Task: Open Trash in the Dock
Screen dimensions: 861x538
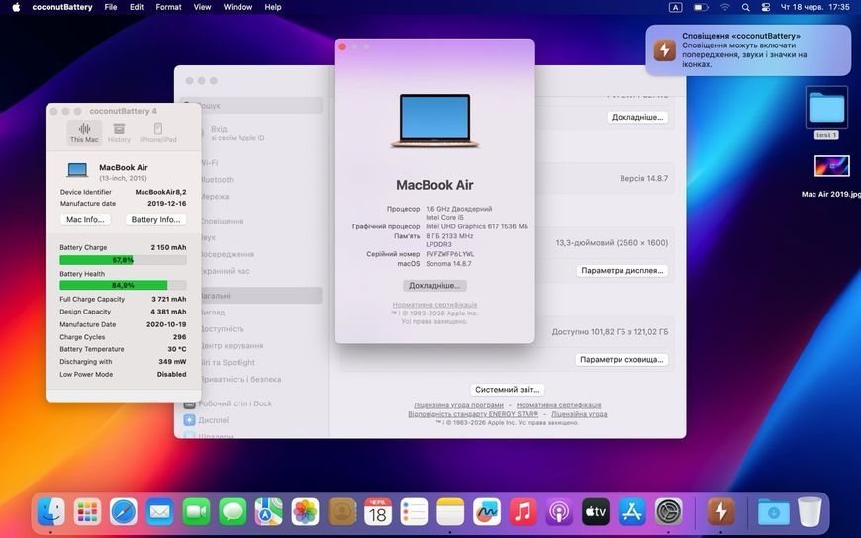Action: (x=810, y=511)
